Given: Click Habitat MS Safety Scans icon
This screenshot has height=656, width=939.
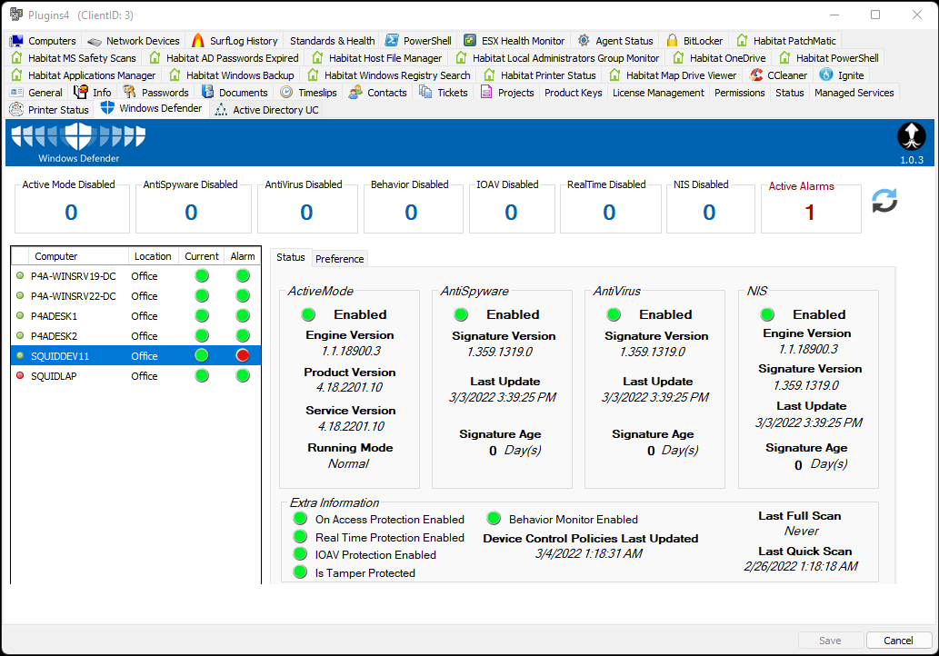Looking at the screenshot, I should (x=16, y=58).
